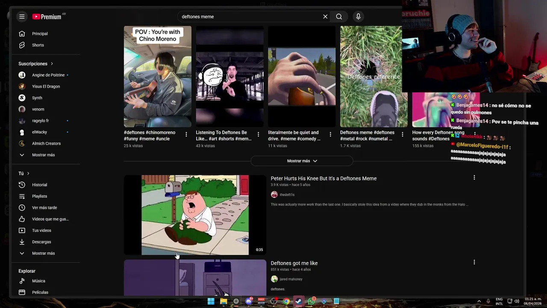Screen dimensions: 547x308
Task: Open Ver más tarde icon
Action: click(22, 207)
